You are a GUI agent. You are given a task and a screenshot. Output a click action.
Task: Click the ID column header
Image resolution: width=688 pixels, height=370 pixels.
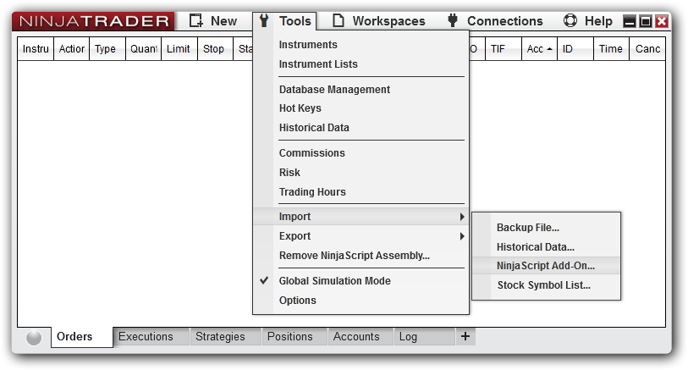(575, 49)
